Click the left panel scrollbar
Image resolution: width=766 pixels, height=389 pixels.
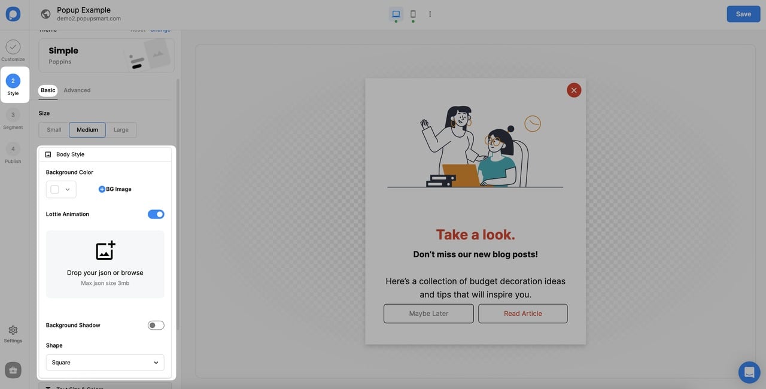tap(177, 203)
